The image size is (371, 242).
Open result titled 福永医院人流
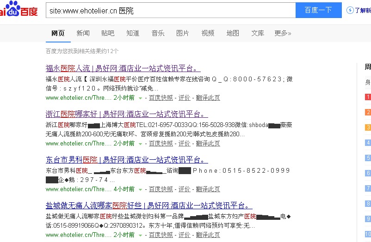(x=123, y=68)
